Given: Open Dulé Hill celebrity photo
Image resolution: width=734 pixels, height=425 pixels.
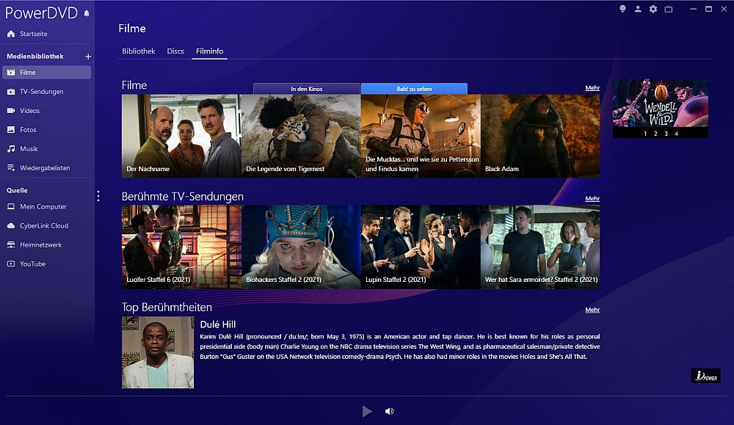Looking at the screenshot, I should coord(158,352).
